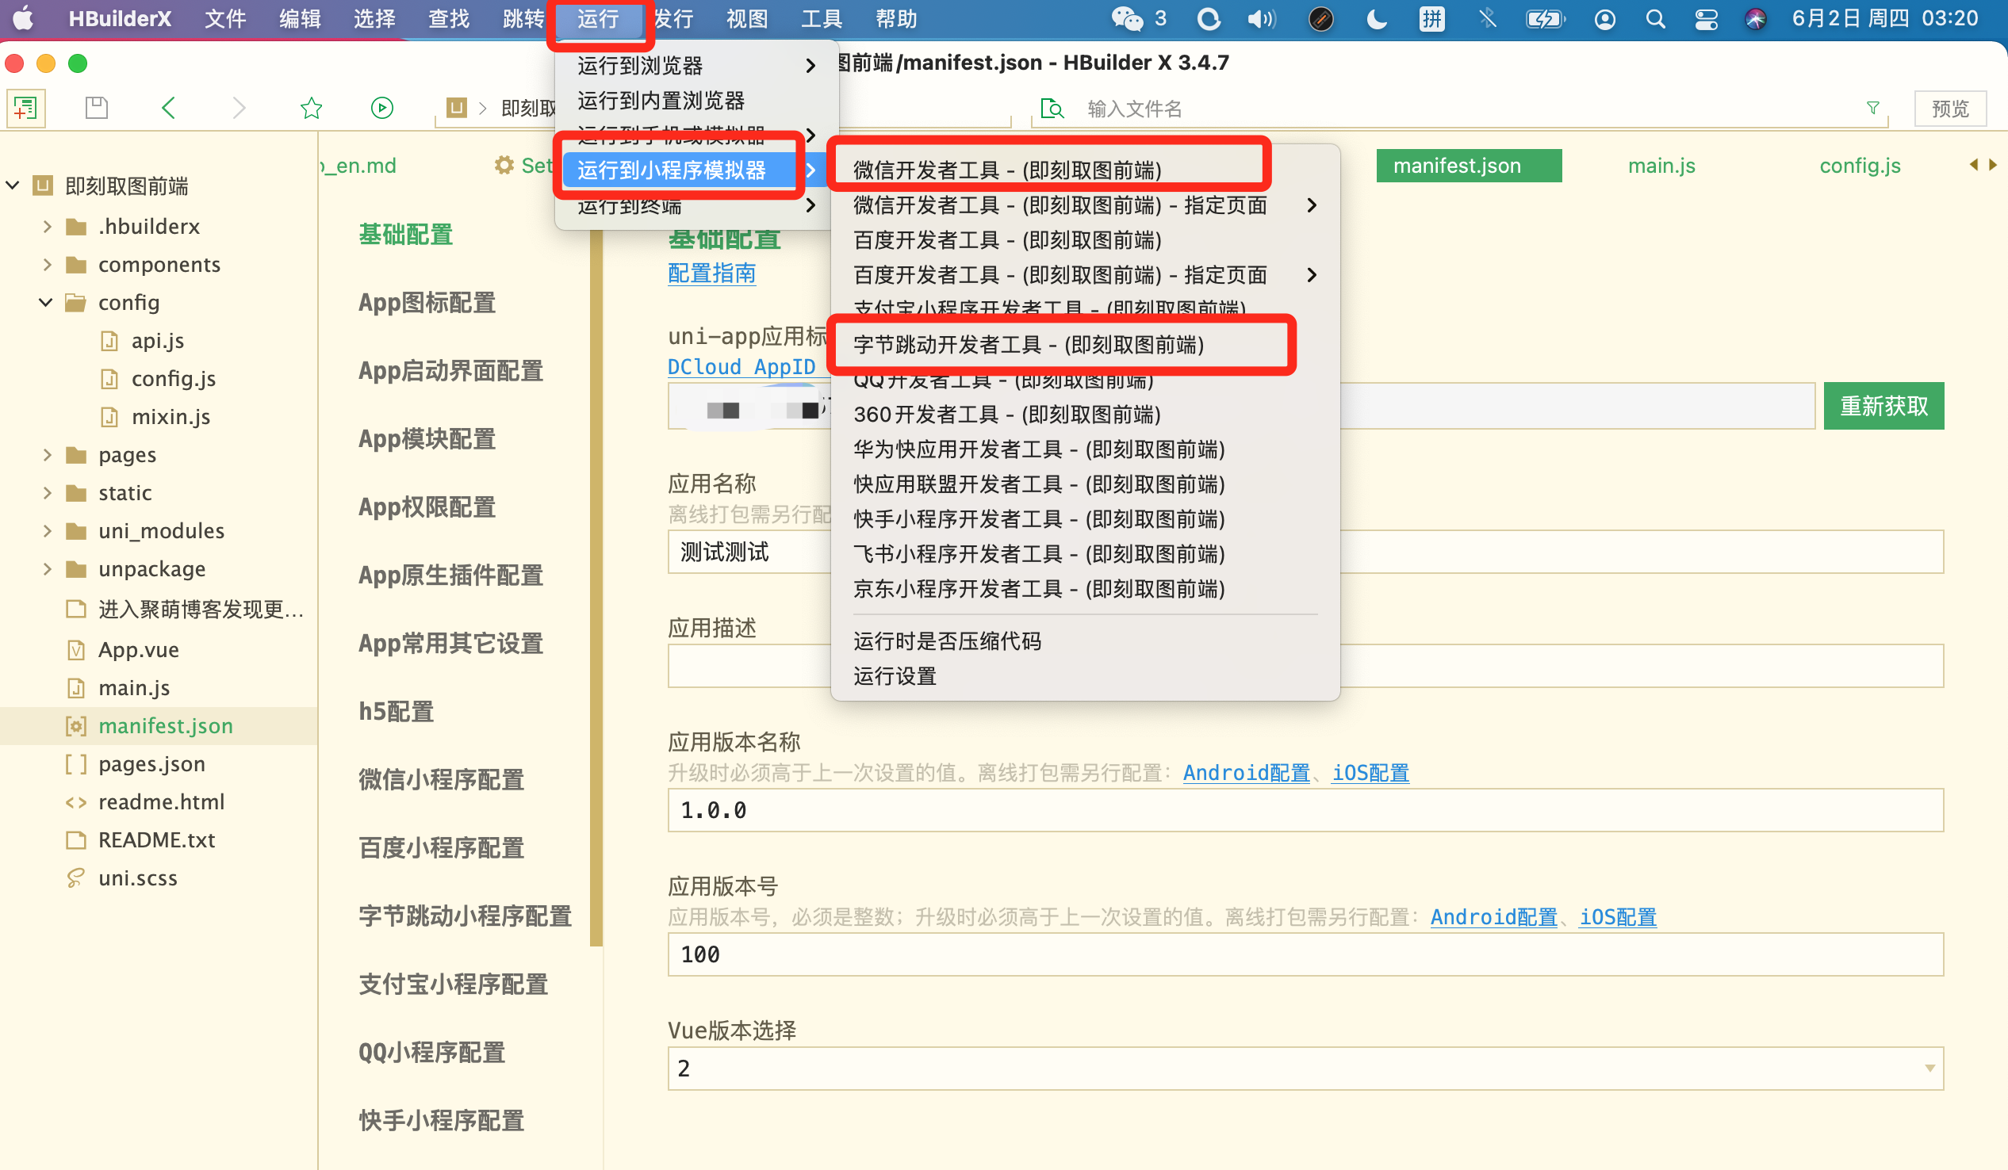This screenshot has width=2008, height=1170.
Task: Select api.js in the config folder
Action: [x=157, y=341]
